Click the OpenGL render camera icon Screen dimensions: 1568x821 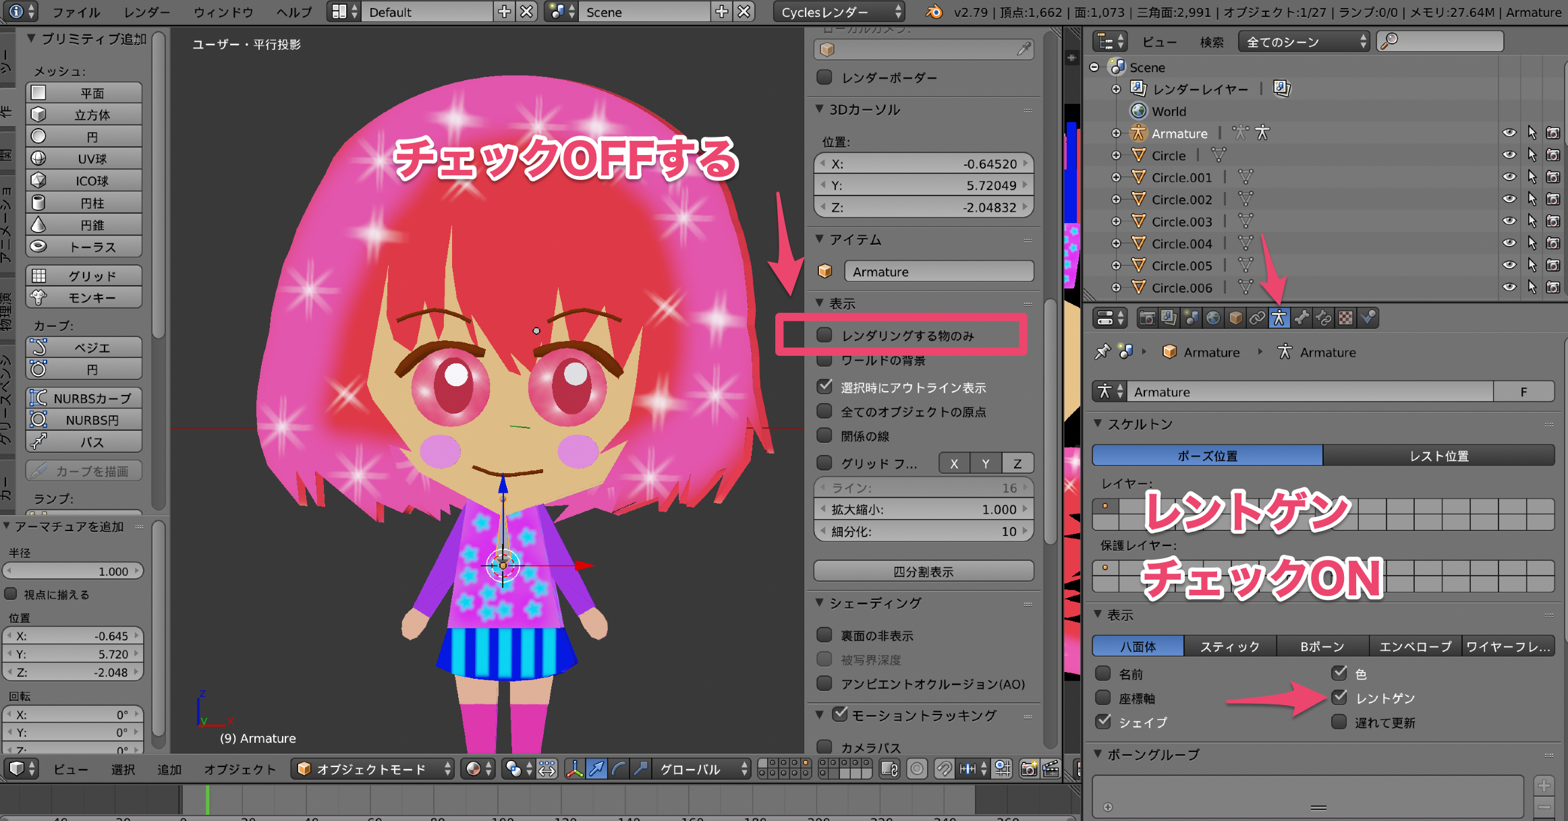click(1028, 769)
